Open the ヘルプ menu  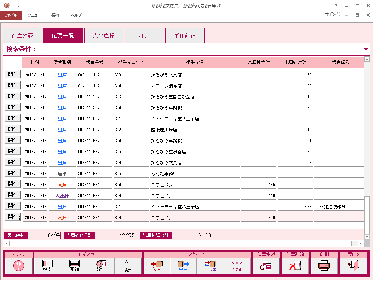[76, 15]
